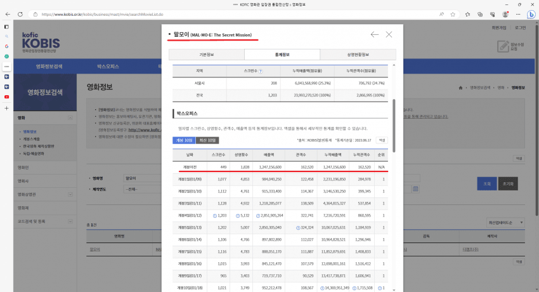Screen dimensions: 539x292
Task: Click the blue 조회 search button
Action: coord(487,183)
